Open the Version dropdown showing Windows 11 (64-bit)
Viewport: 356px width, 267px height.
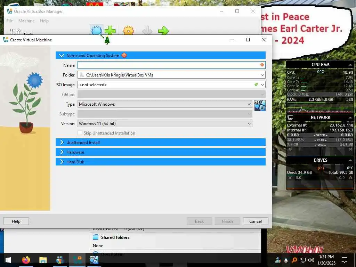tap(165, 124)
